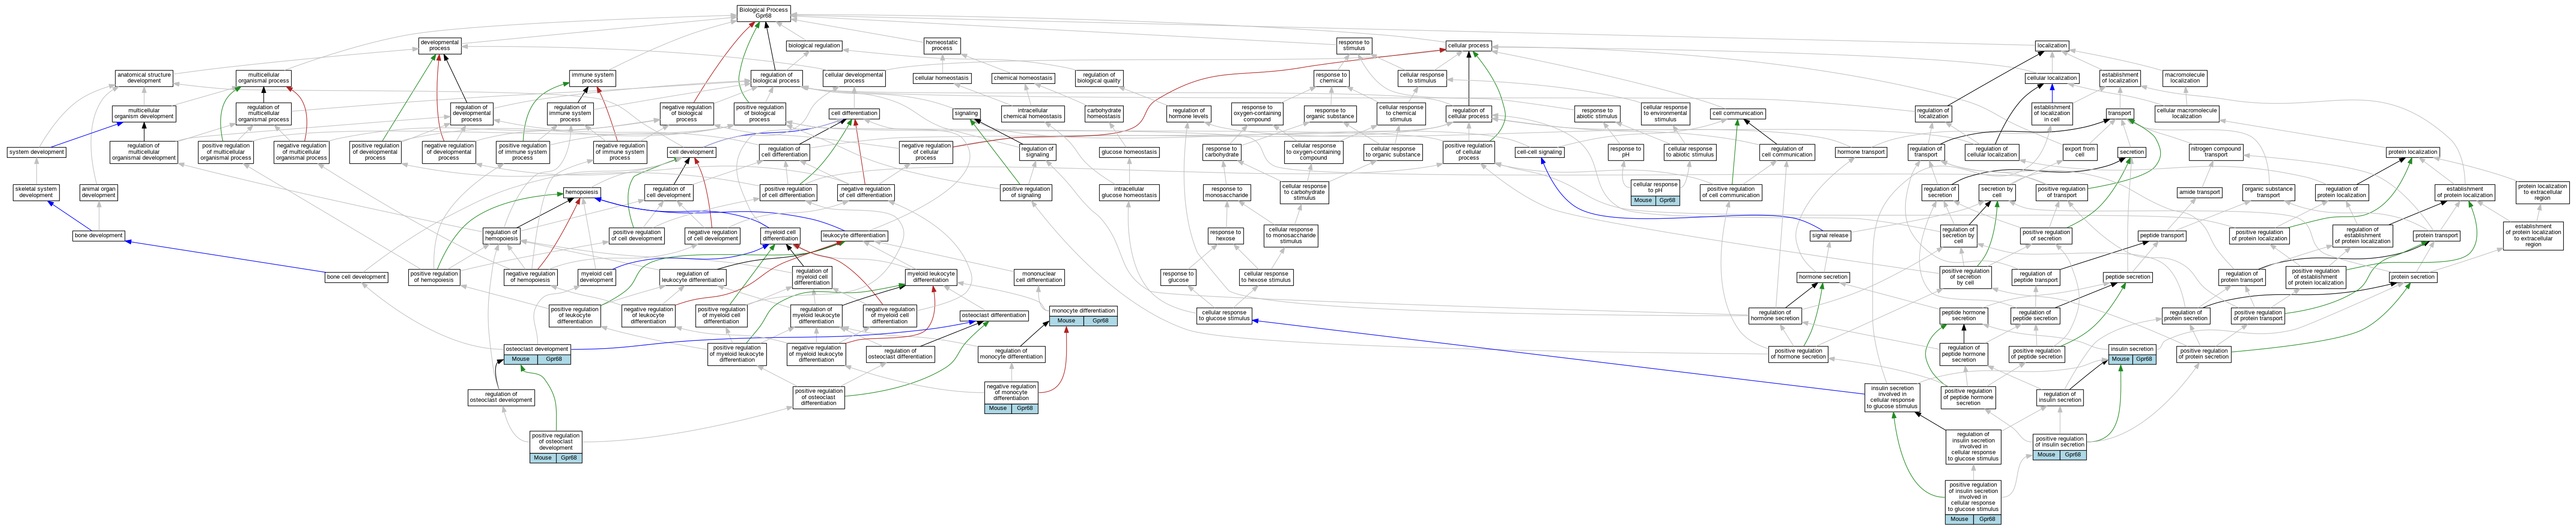Click the 'cell-cell signaling' node

(x=1539, y=152)
